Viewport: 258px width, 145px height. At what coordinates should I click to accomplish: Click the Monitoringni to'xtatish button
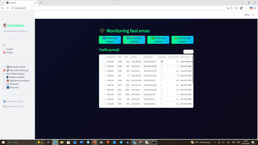134,40
